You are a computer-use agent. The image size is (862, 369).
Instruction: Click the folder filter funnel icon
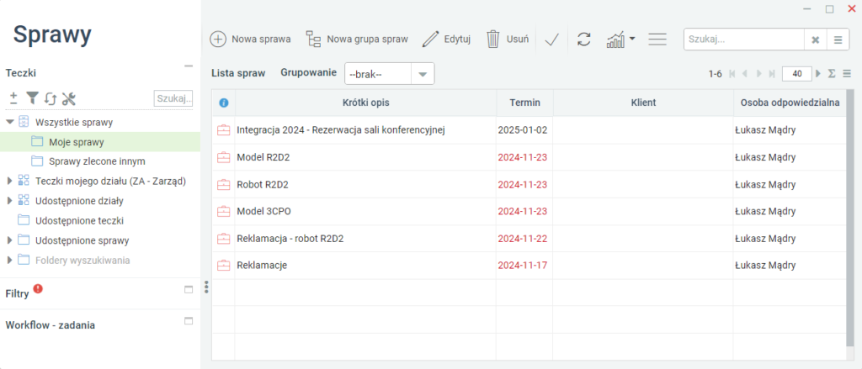tap(33, 98)
